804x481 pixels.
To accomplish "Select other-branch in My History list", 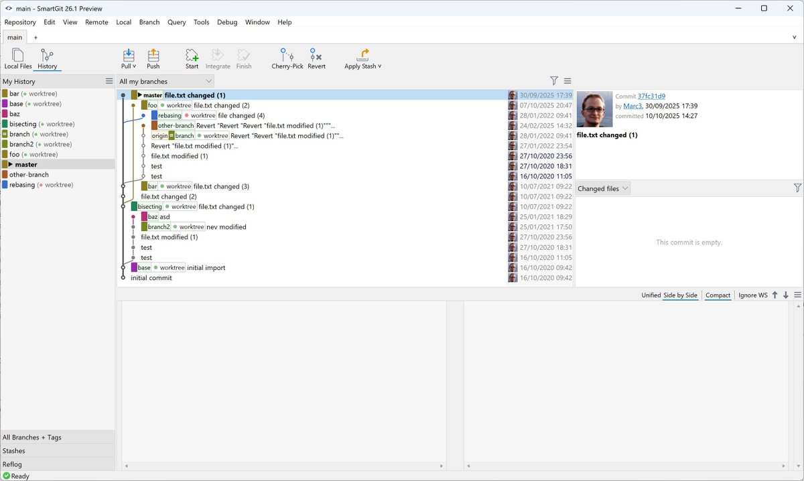I will pyautogui.click(x=58, y=174).
